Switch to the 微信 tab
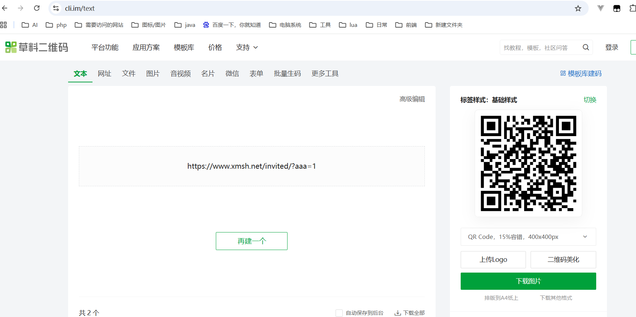The height and width of the screenshot is (317, 636). point(232,73)
